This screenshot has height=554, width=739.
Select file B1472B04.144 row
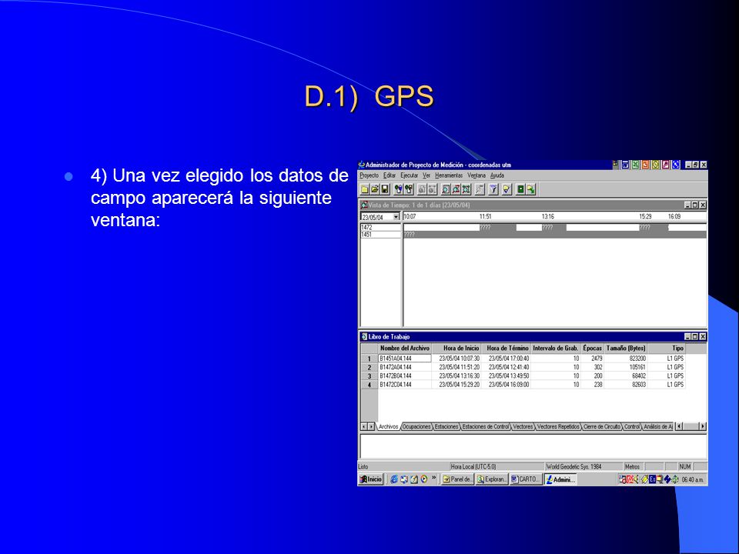pos(531,376)
